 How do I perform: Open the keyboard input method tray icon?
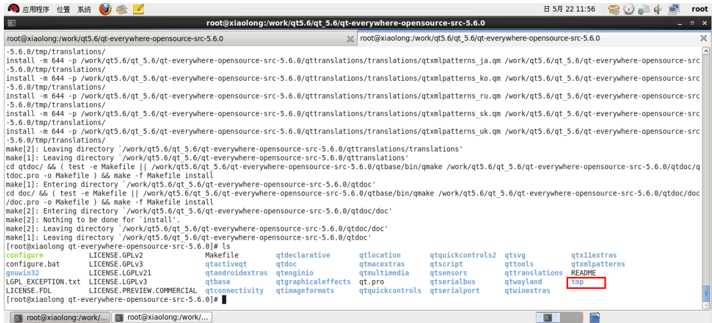pyautogui.click(x=643, y=9)
